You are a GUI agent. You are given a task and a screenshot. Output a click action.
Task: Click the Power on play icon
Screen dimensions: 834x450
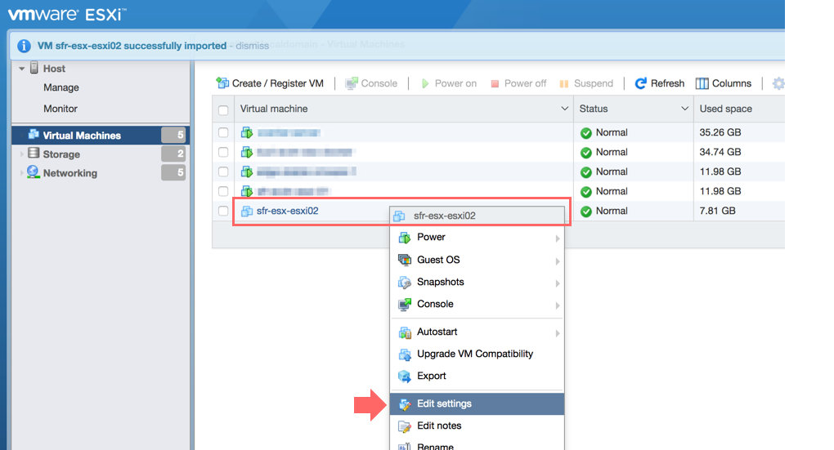(425, 83)
